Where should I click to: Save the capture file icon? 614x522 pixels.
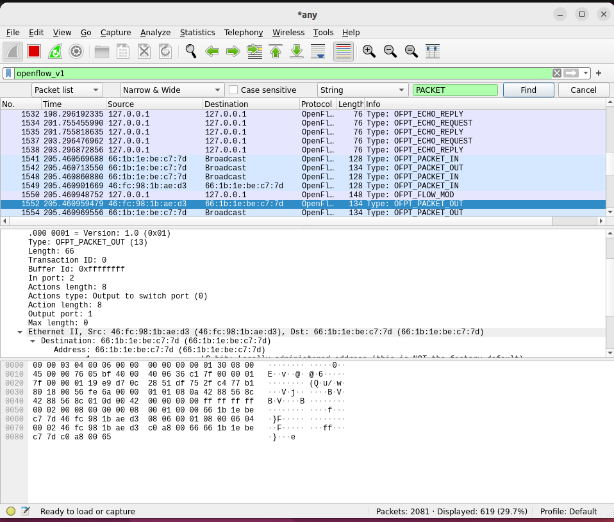pyautogui.click(x=123, y=51)
